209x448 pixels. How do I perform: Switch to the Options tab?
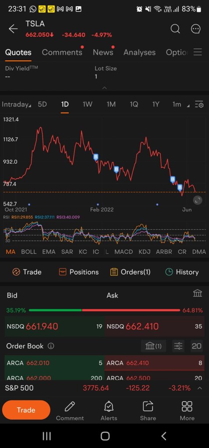(x=177, y=52)
